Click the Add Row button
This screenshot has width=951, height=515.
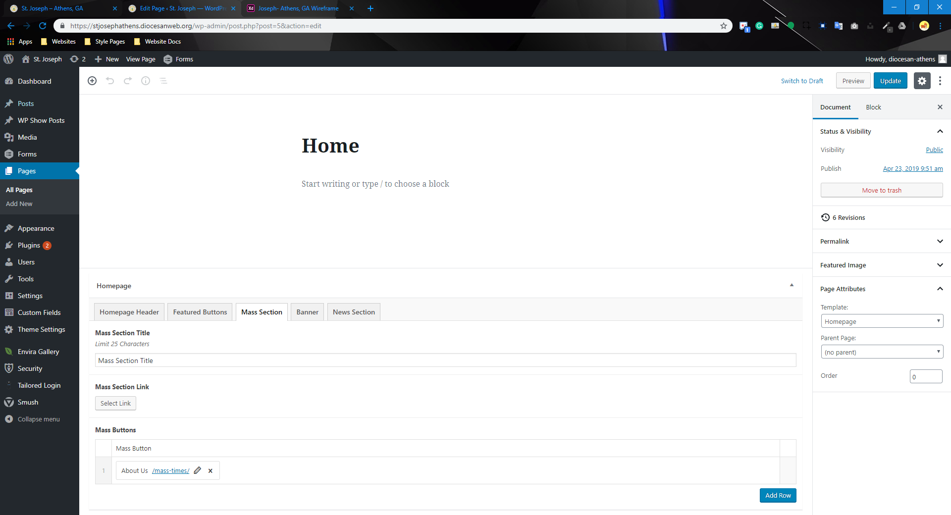tap(778, 495)
